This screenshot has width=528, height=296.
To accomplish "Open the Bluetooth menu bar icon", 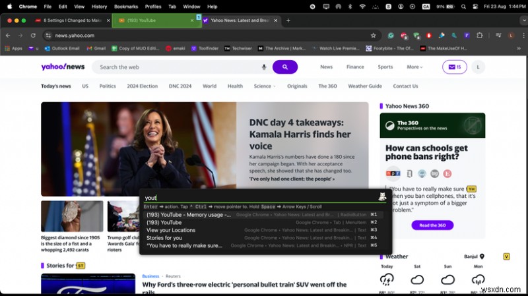I will (350, 7).
